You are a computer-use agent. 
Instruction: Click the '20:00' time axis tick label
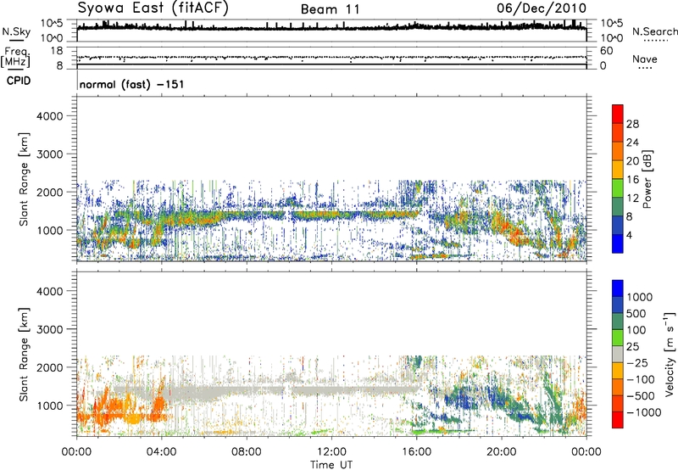coord(501,452)
